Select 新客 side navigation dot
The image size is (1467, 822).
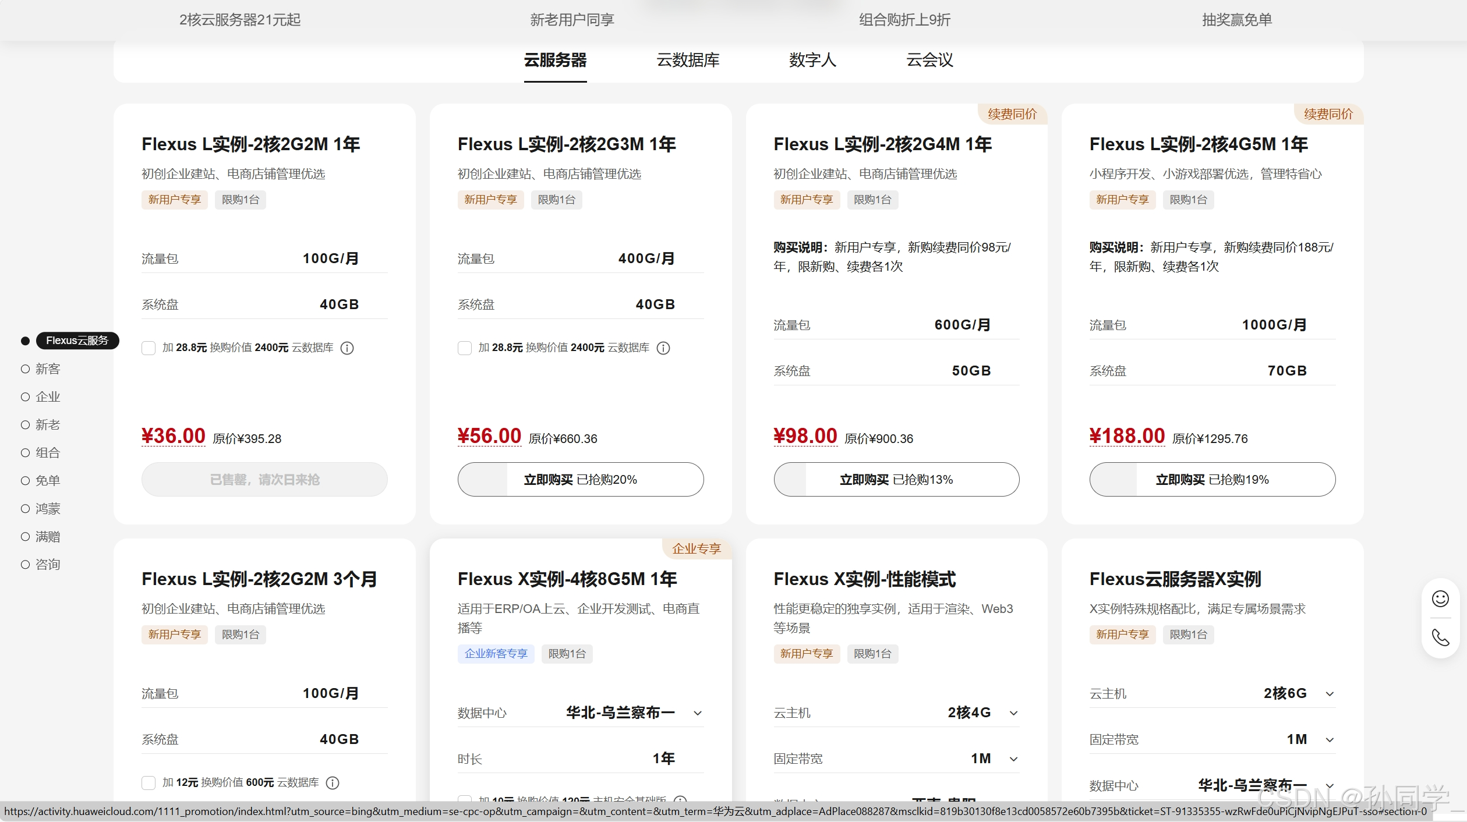[x=26, y=369]
